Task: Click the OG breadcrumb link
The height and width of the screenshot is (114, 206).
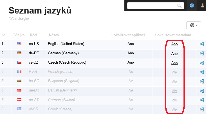Action: coord(11,19)
